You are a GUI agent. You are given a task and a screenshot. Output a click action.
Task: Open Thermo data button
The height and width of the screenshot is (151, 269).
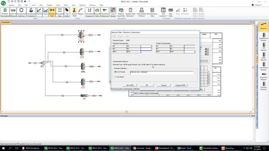point(39,12)
